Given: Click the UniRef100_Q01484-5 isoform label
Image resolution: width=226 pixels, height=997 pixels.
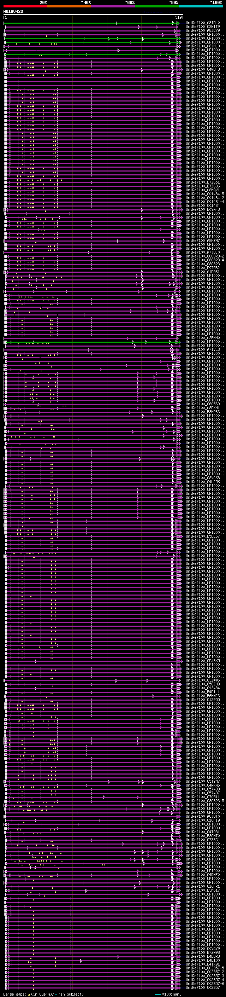Looking at the screenshot, I should pos(205,194).
